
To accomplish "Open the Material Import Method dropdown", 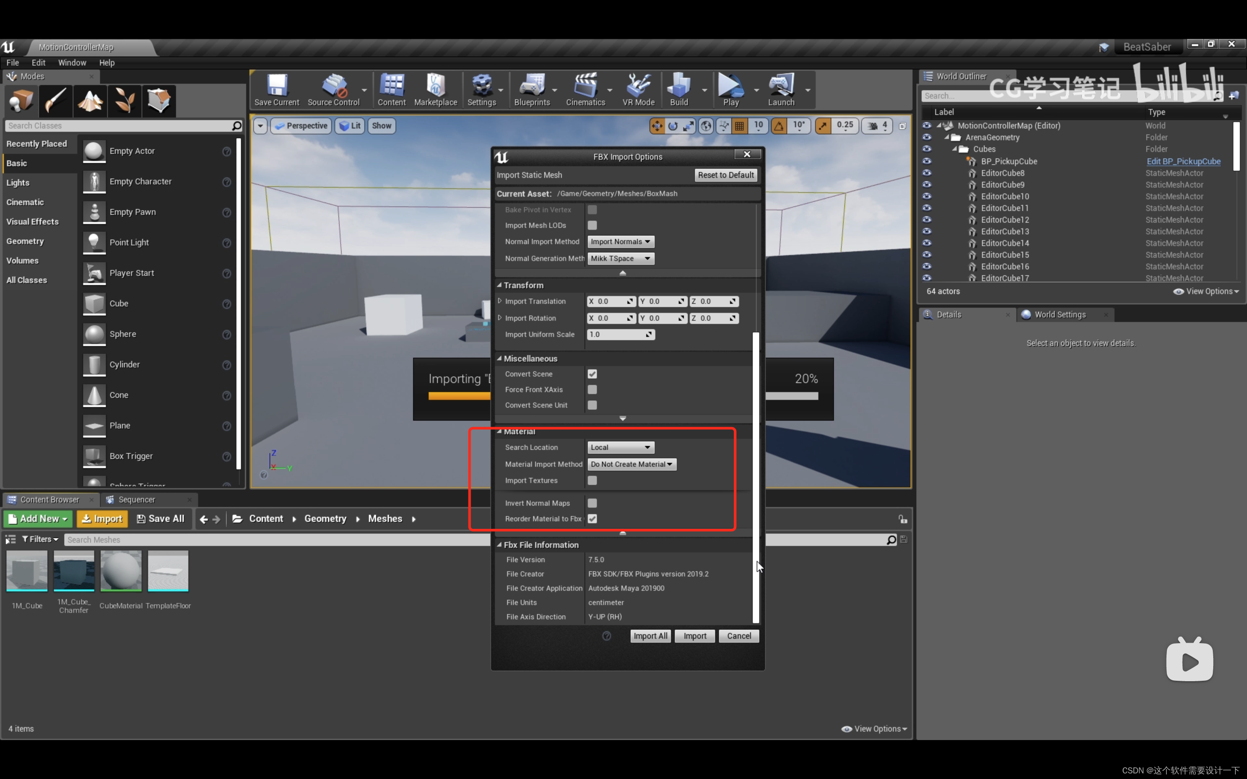I will (631, 464).
